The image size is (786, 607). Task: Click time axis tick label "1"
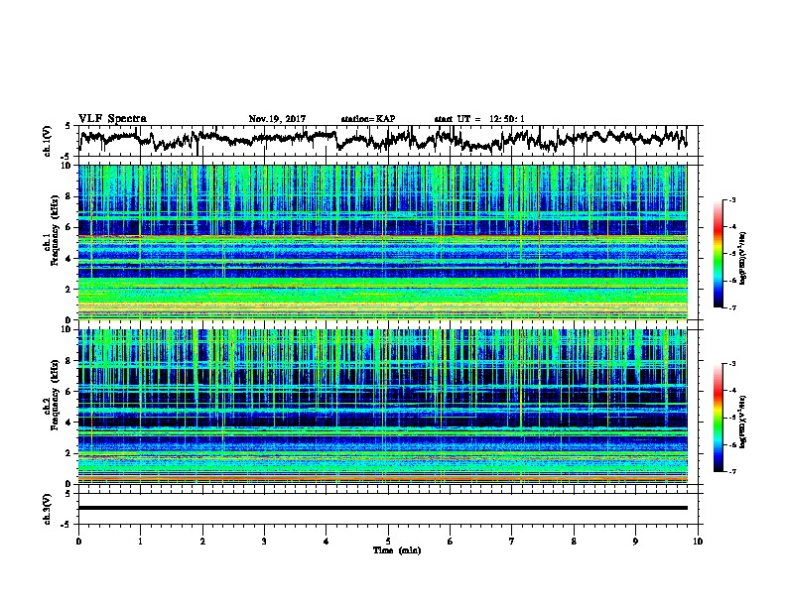[140, 542]
